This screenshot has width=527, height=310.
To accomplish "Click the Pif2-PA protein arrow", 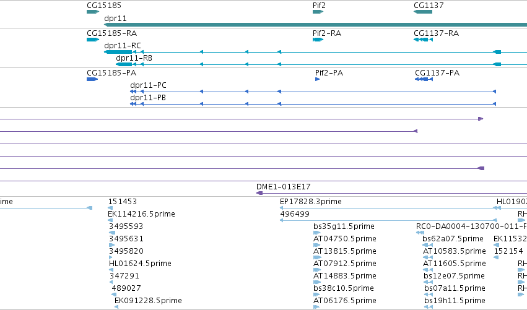I will click(317, 79).
